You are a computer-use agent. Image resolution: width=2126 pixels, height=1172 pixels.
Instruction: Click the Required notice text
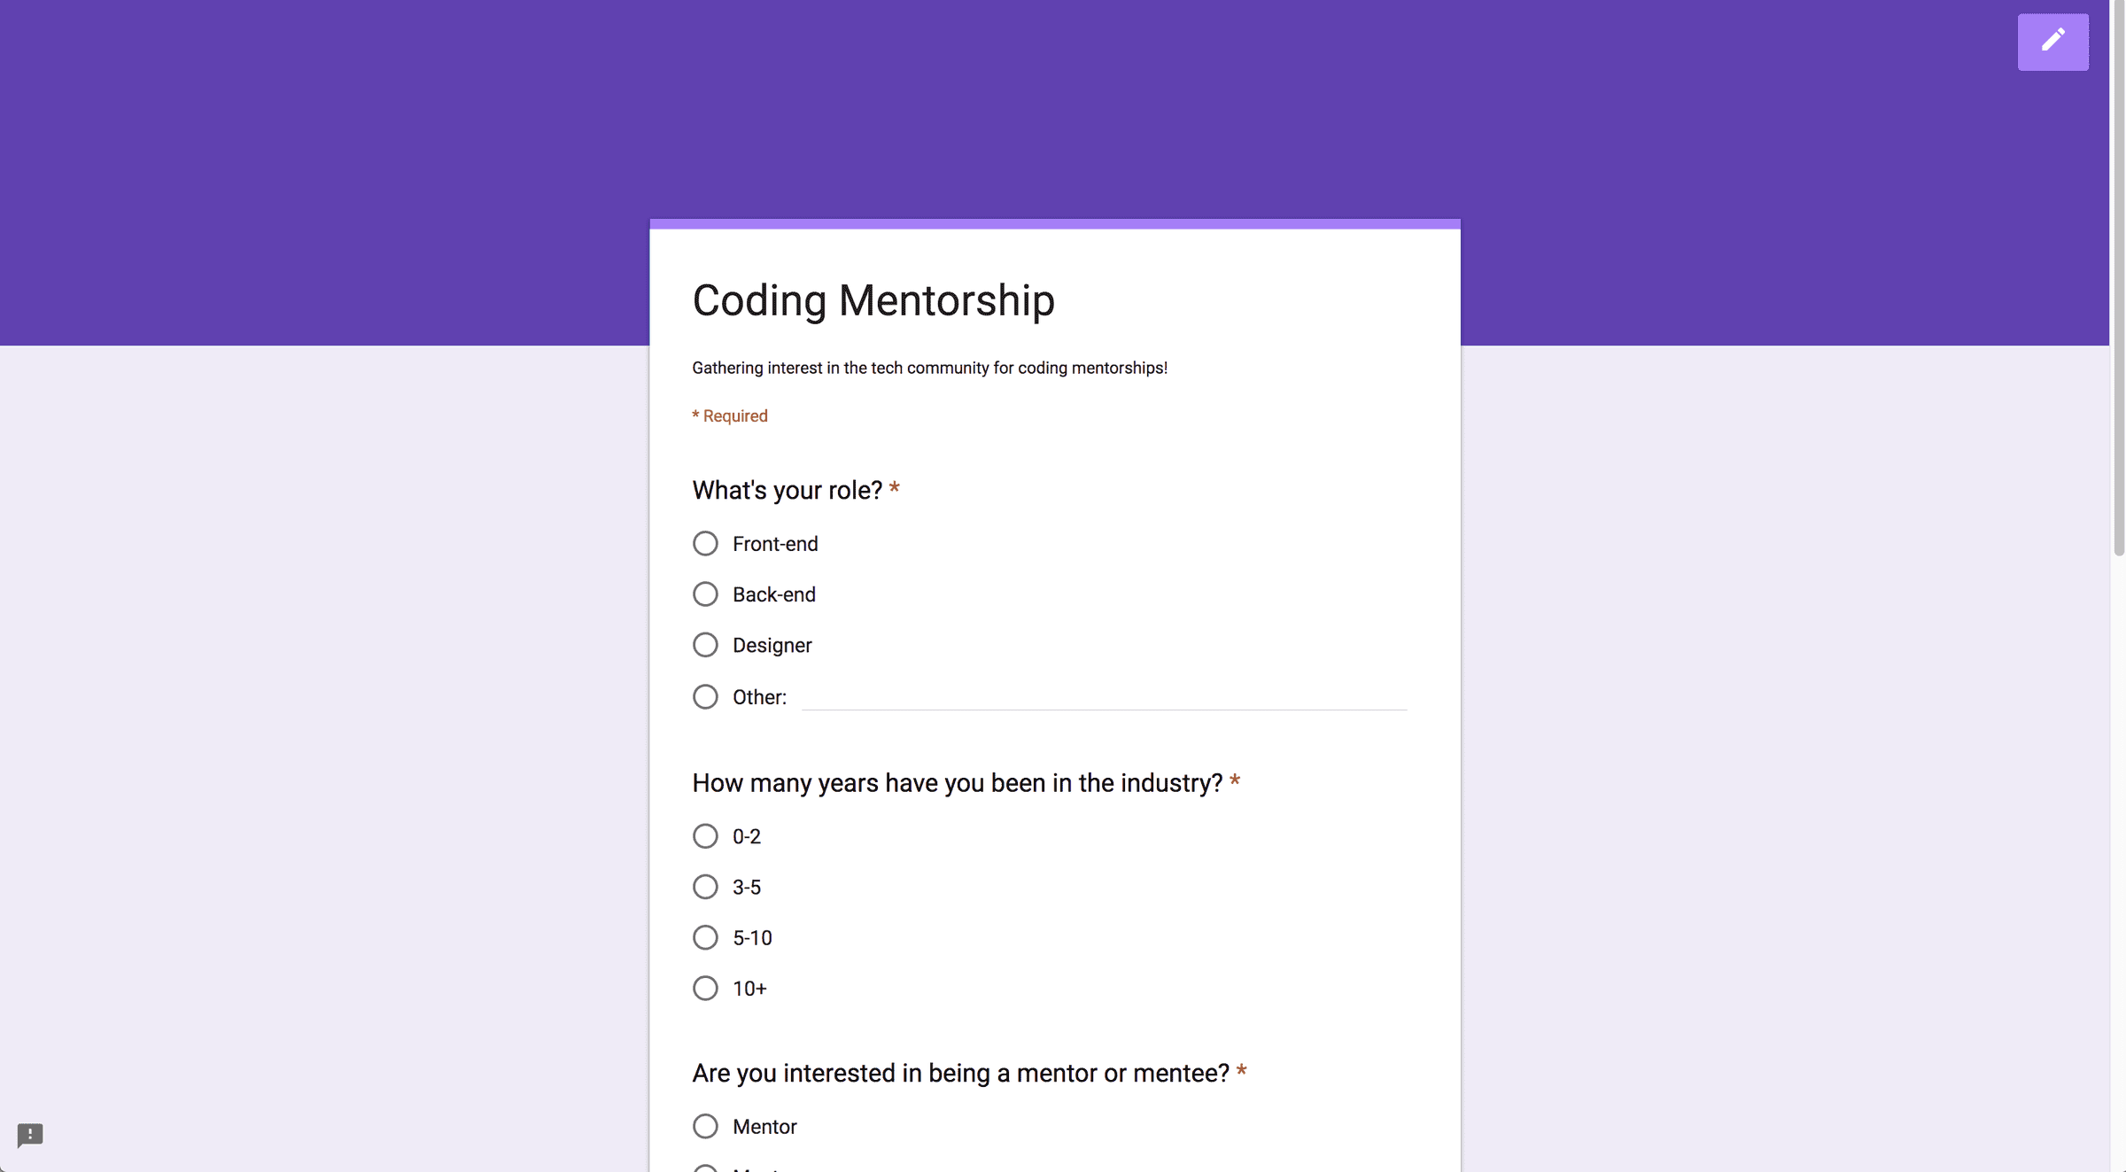click(x=729, y=415)
